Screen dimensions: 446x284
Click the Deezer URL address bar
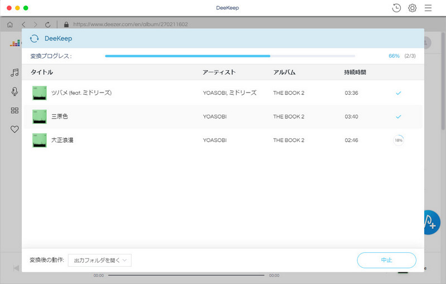coord(130,25)
